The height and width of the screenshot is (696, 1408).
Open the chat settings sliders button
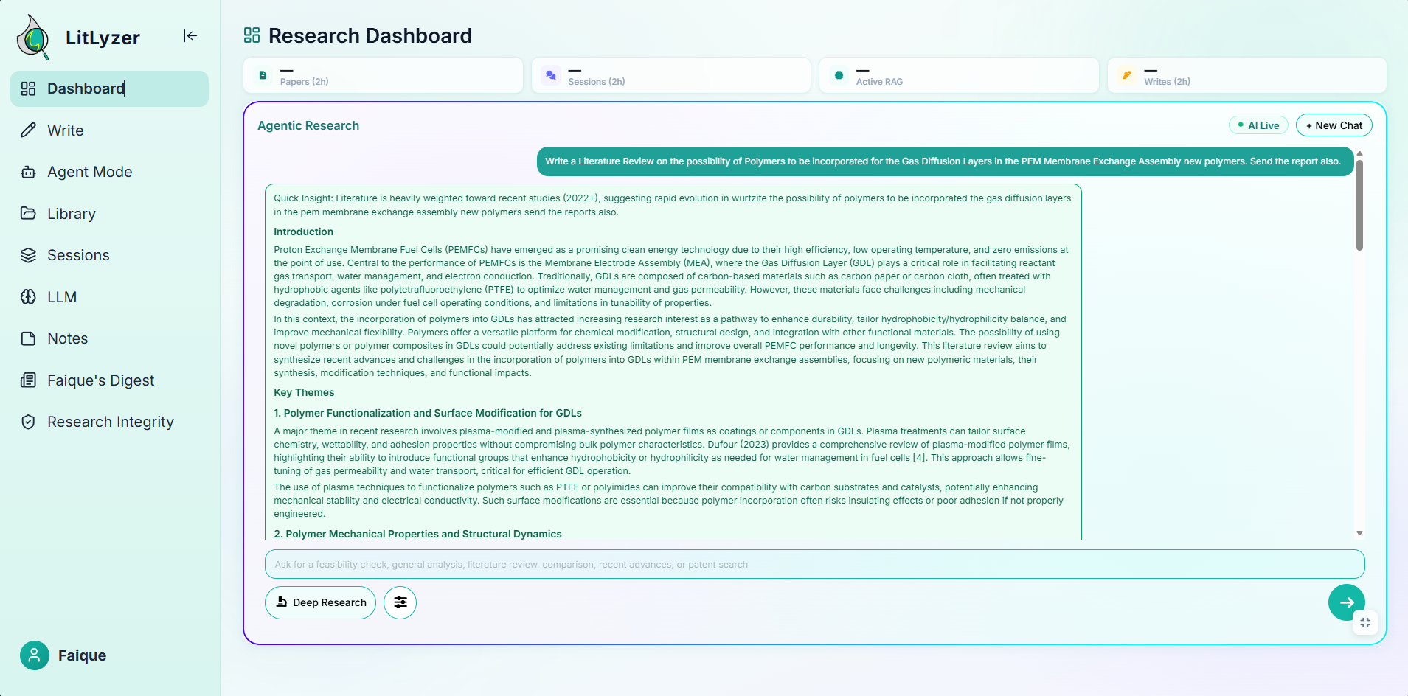[400, 602]
